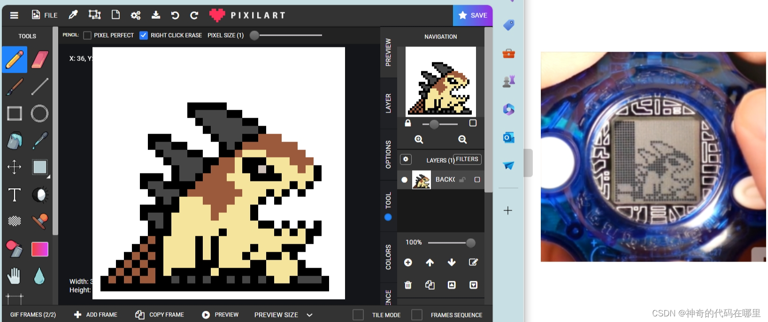This screenshot has width=768, height=322.
Task: Select the Line tool
Action: (40, 87)
